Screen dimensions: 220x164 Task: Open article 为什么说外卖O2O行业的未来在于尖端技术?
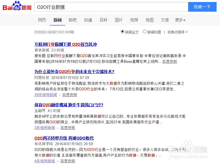click(x=74, y=72)
